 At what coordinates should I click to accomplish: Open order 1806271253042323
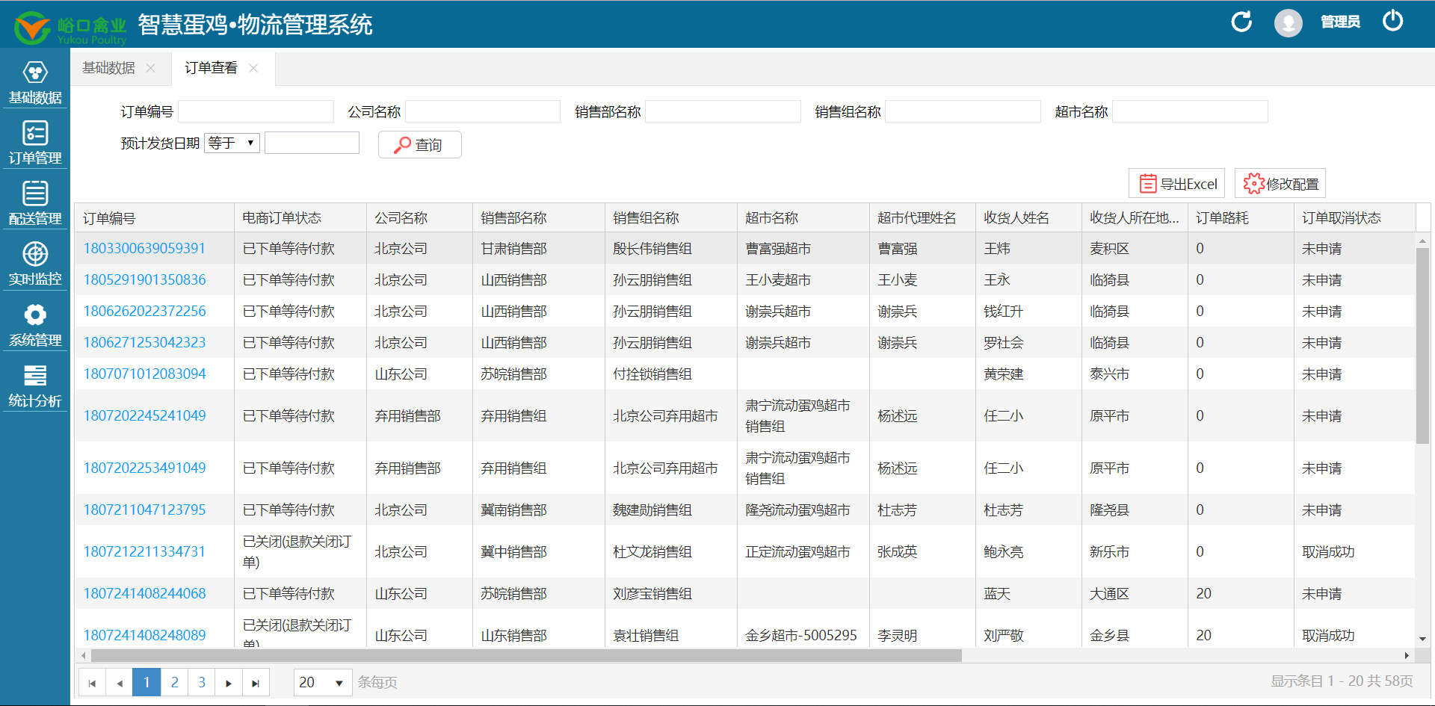click(144, 343)
